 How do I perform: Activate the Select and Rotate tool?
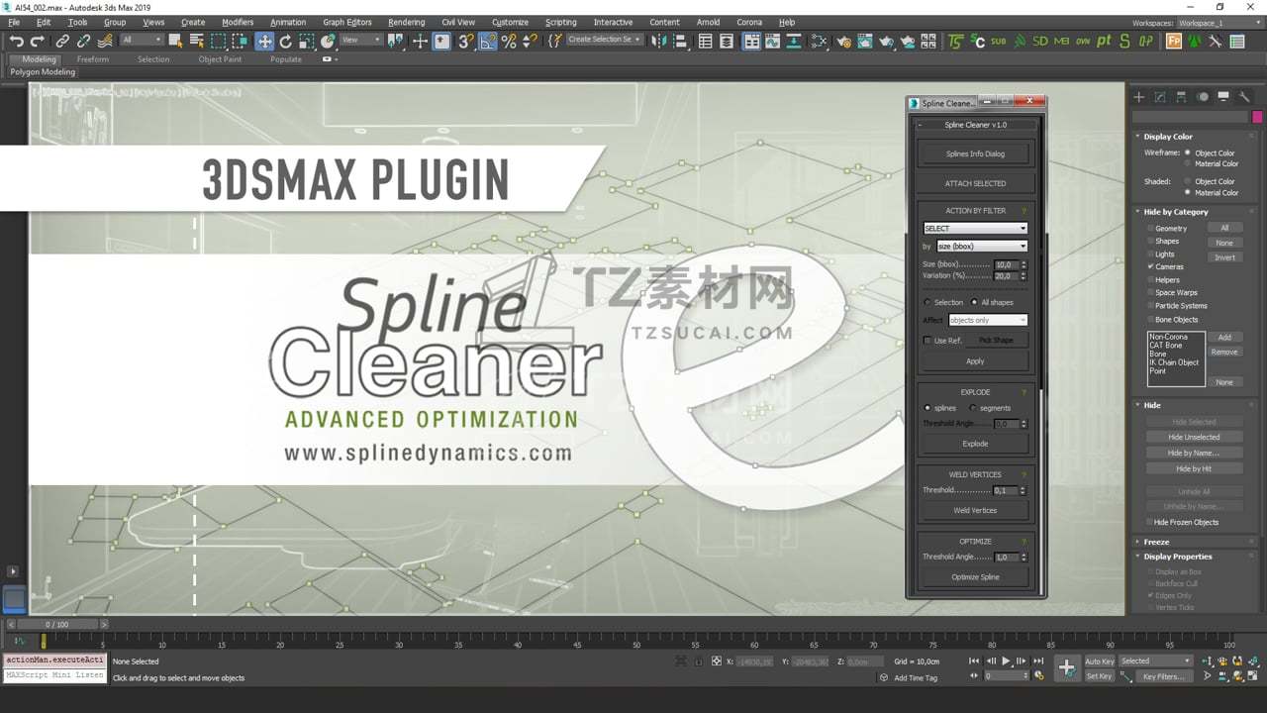(x=286, y=41)
